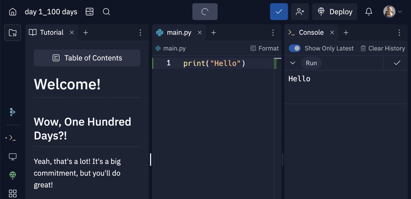Go to the Replit home icon
This screenshot has height=199, width=411.
click(x=13, y=12)
